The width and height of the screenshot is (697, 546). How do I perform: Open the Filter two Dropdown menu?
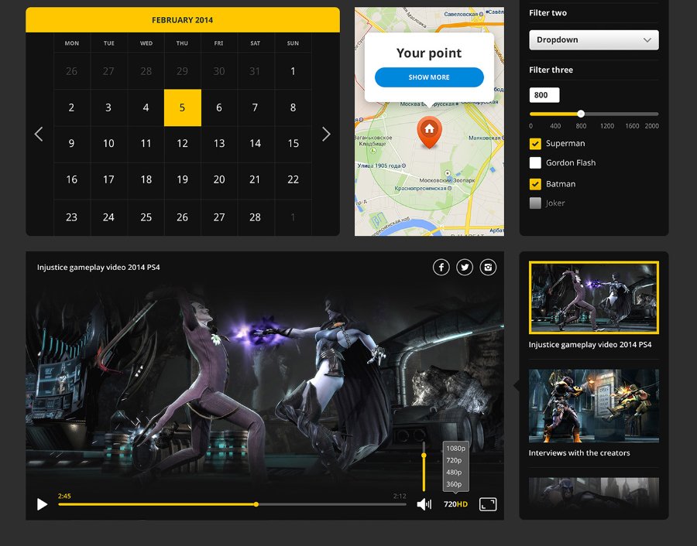[594, 40]
